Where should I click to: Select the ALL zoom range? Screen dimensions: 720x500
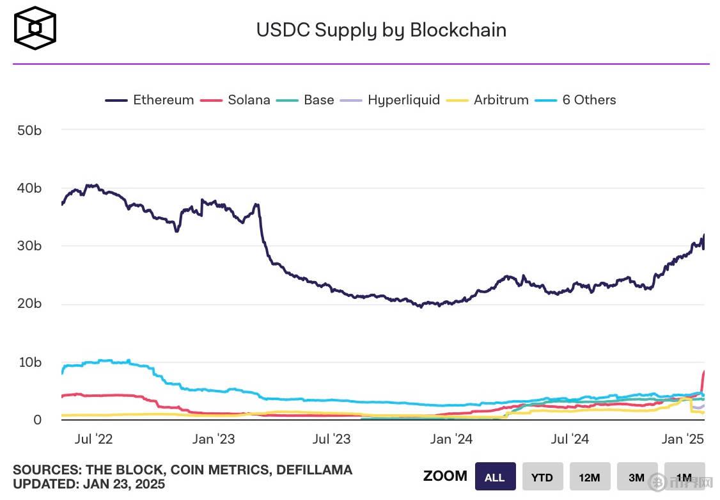[x=494, y=477]
